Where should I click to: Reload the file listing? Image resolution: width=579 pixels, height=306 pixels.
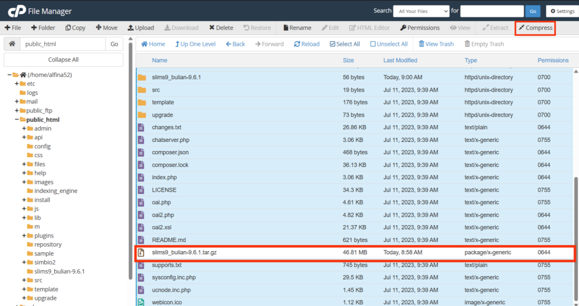coord(306,44)
